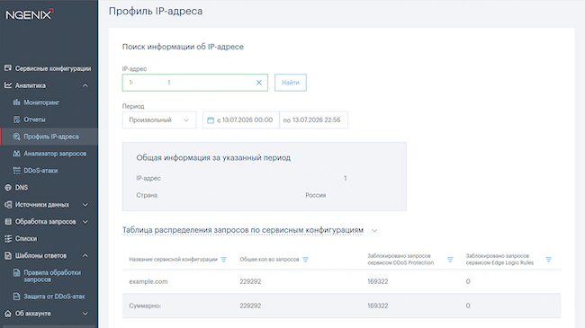Screen dimensions: 585x328
Task: Click the DDoS-атаки icon
Action: (16, 171)
